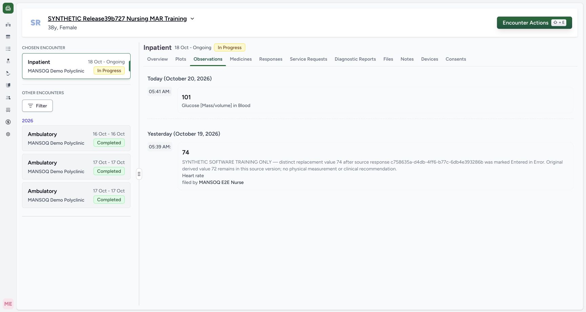Switch to the Medicines tab
586x312 pixels.
pos(241,59)
